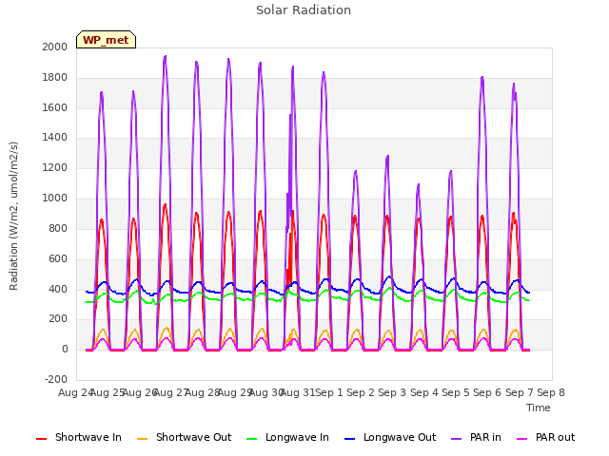Click the Radiation y-axis title

13,216
